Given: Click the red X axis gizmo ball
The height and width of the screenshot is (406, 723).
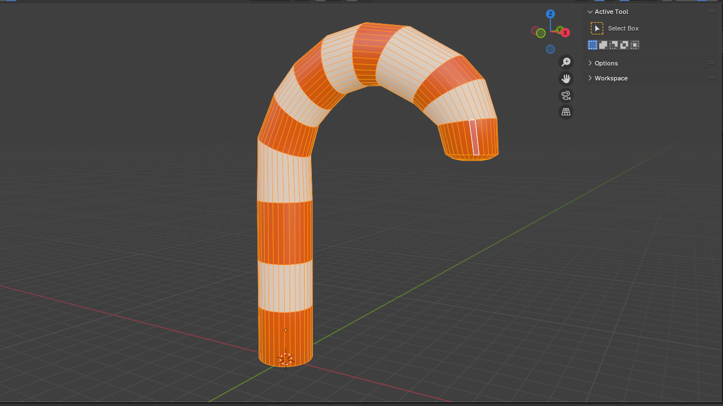Looking at the screenshot, I should [565, 33].
